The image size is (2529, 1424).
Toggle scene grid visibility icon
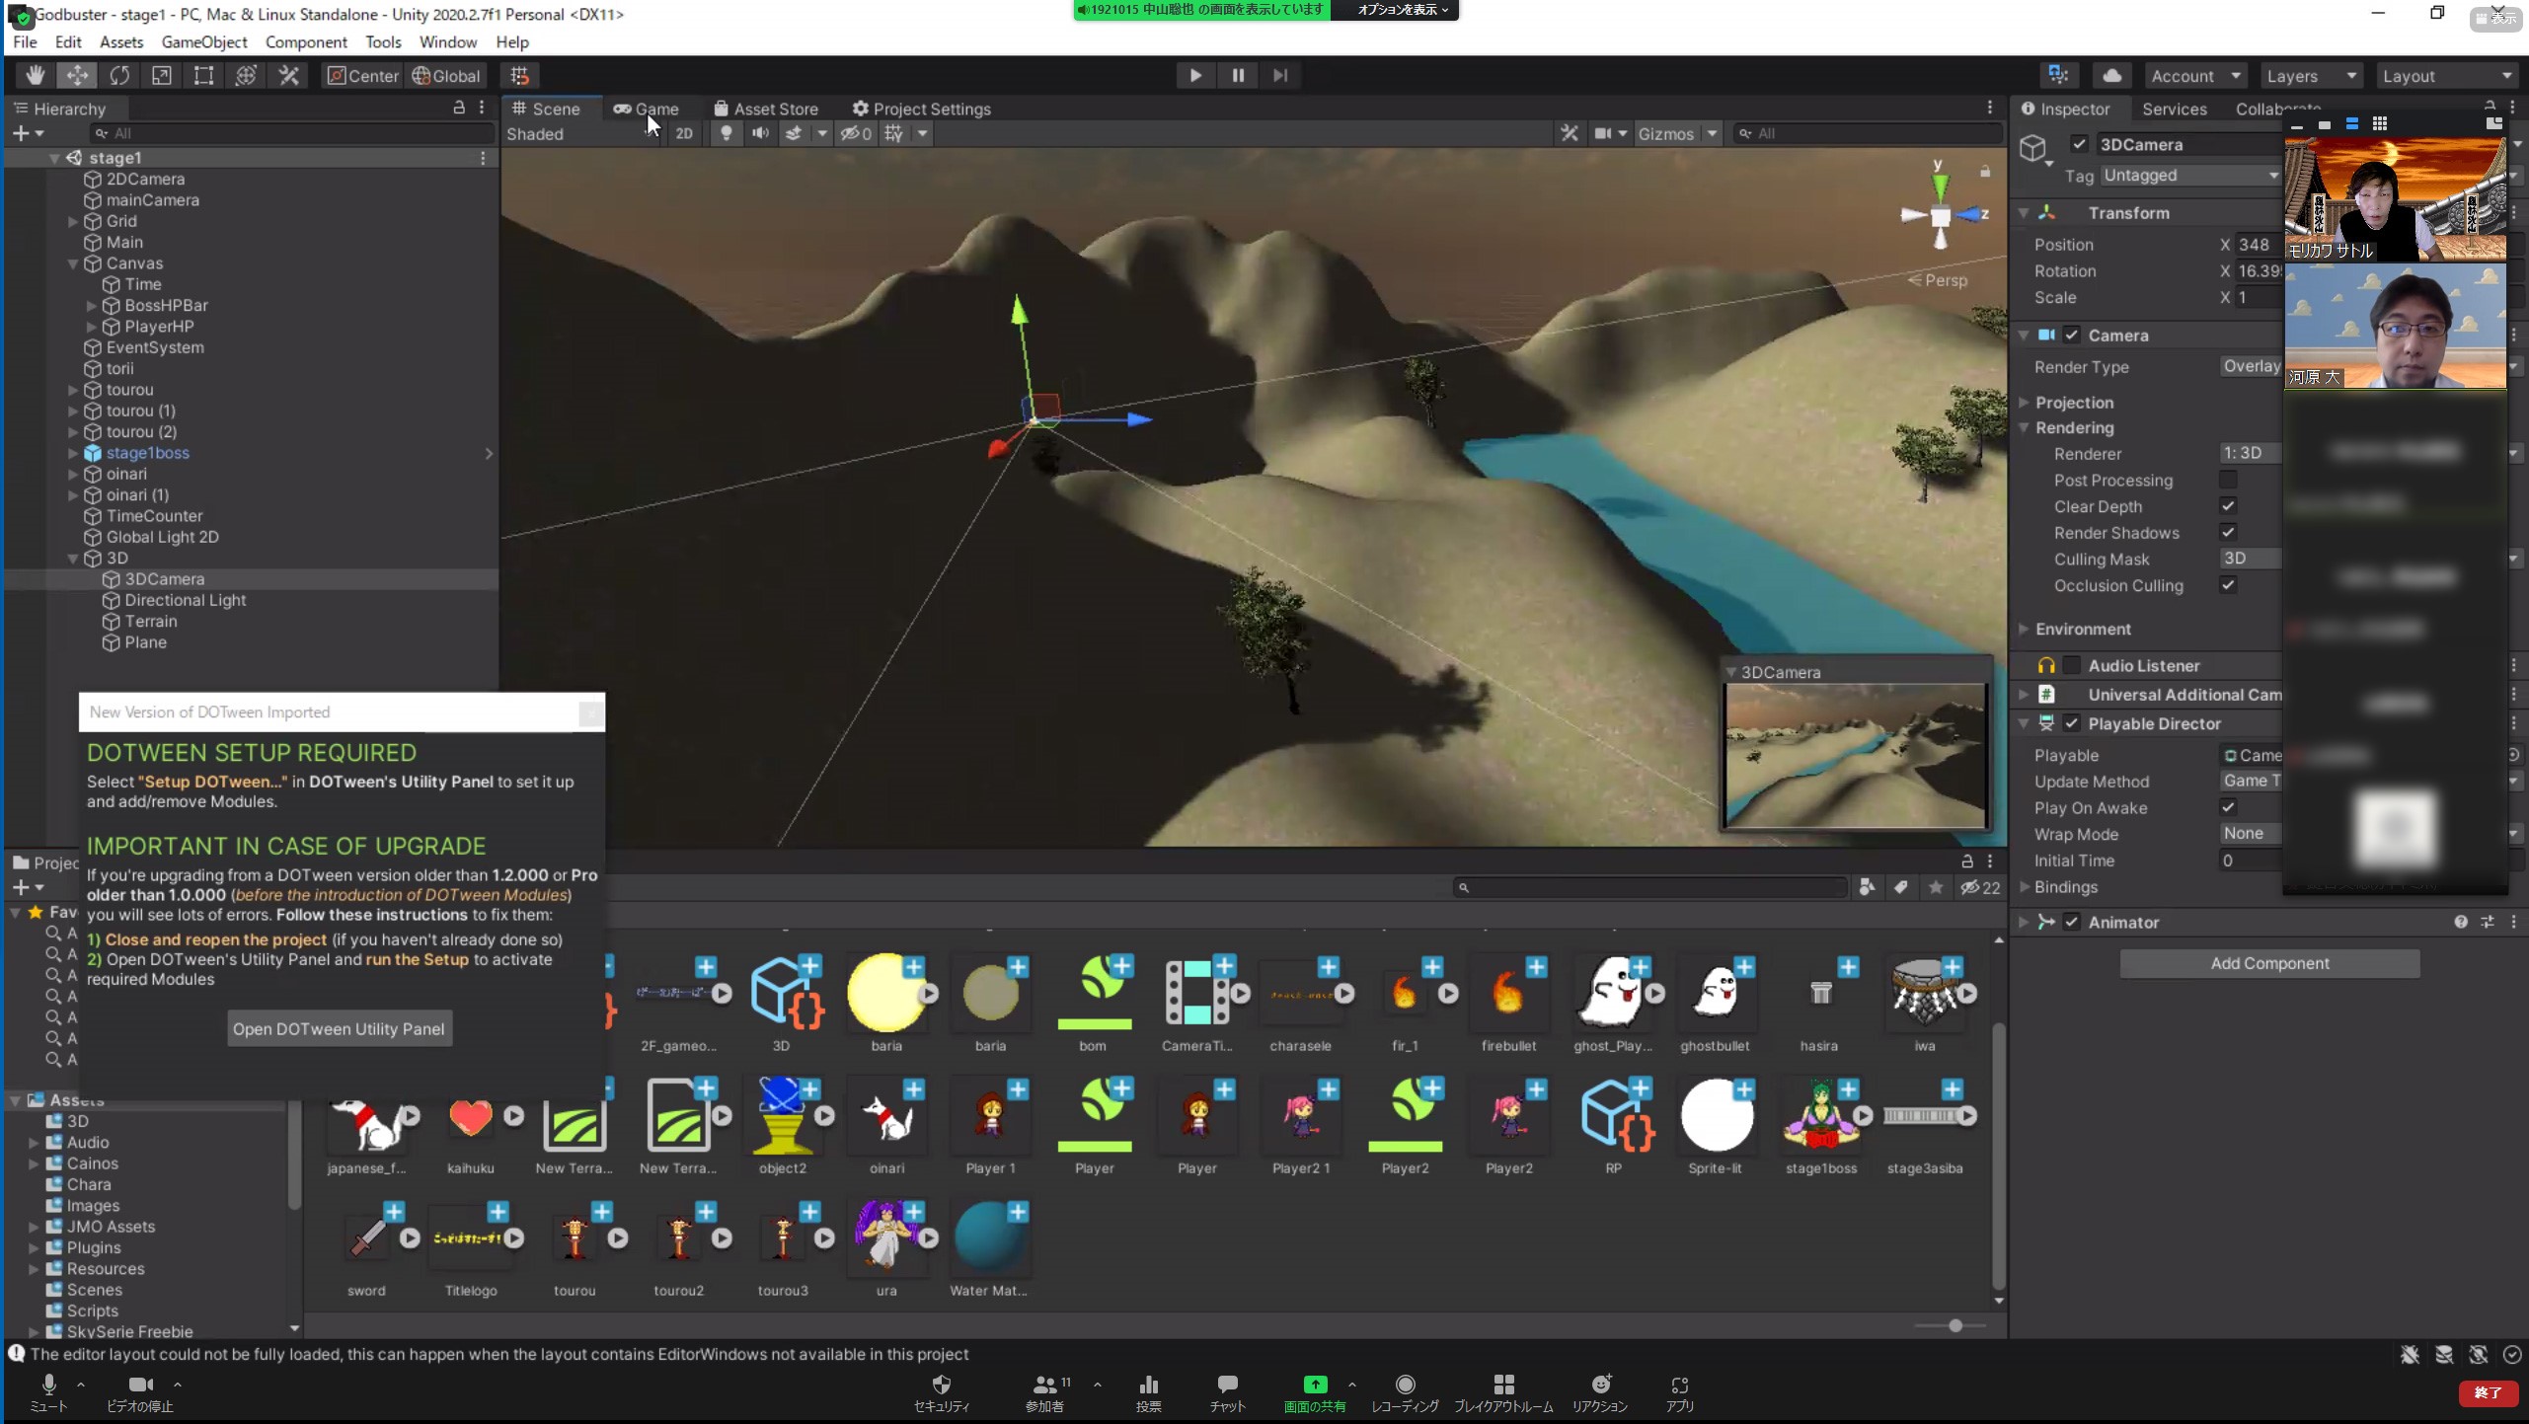(893, 133)
